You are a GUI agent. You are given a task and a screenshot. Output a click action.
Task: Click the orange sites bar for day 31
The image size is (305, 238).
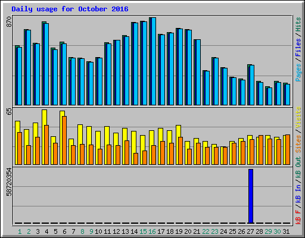[288, 150]
